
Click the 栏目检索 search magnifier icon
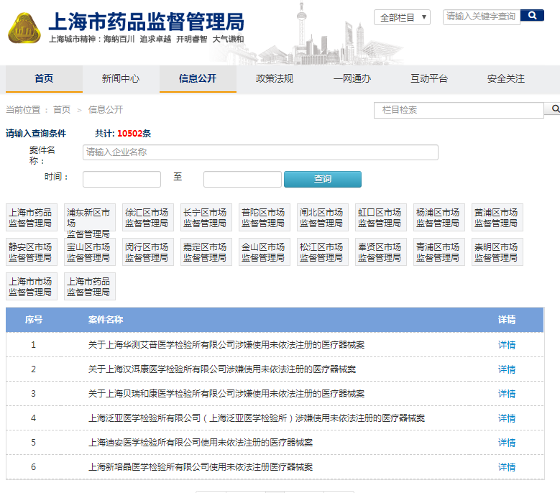[555, 109]
